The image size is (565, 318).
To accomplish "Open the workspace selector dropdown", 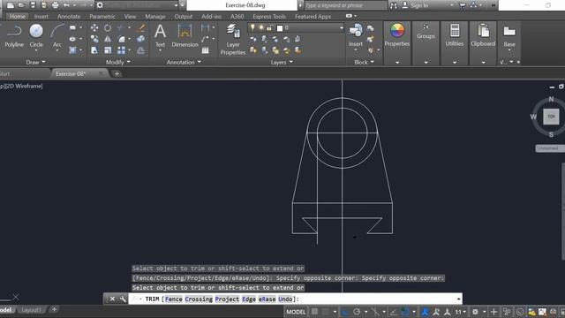I will click(176, 5).
